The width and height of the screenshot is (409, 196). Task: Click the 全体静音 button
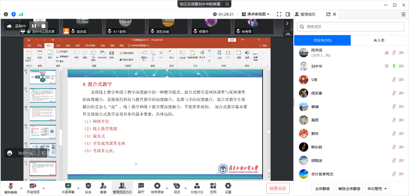tap(322, 189)
